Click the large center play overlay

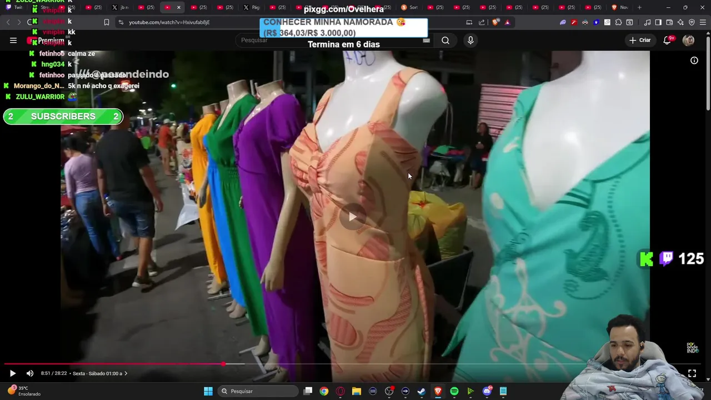[x=353, y=217]
